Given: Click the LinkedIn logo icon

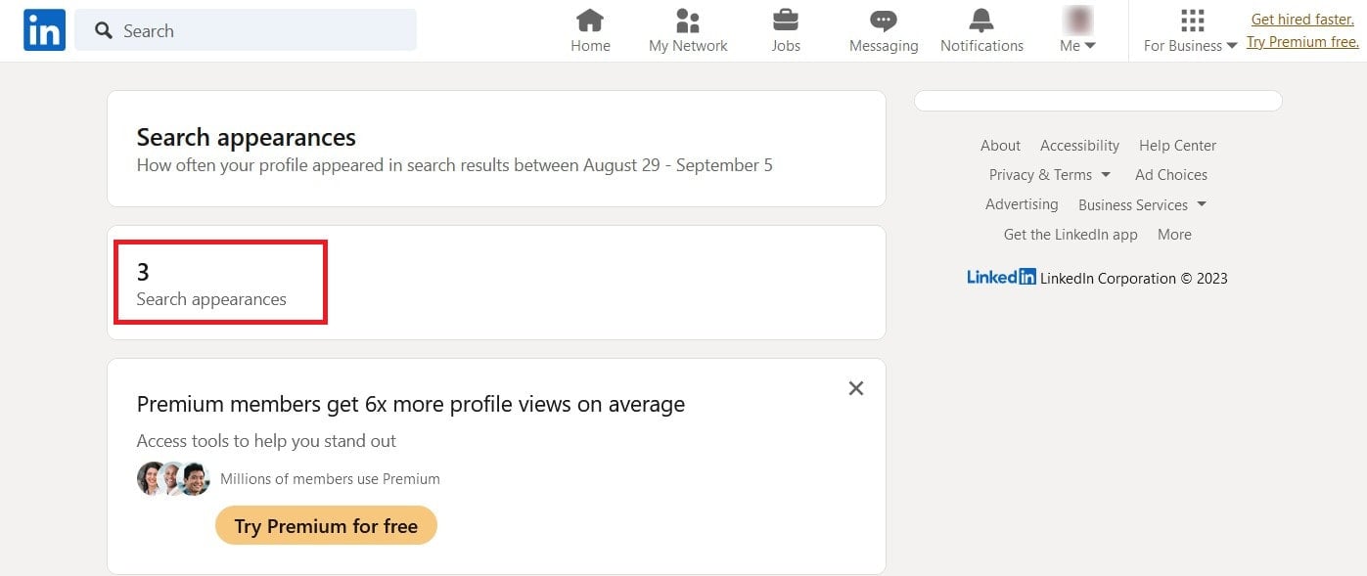Looking at the screenshot, I should pos(44,30).
